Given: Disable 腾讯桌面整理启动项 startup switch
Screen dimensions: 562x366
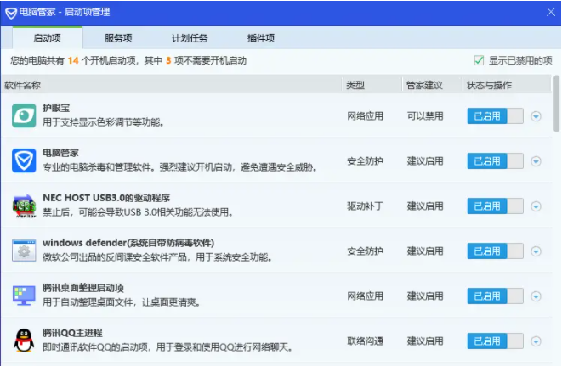Looking at the screenshot, I should pos(495,296).
